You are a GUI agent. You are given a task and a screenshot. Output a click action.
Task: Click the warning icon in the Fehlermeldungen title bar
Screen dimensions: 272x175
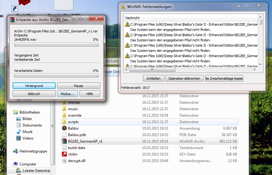pos(123,7)
